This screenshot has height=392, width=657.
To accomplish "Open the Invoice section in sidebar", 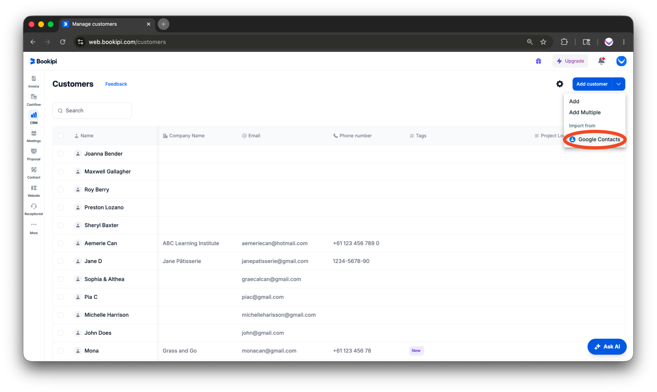I will (34, 81).
